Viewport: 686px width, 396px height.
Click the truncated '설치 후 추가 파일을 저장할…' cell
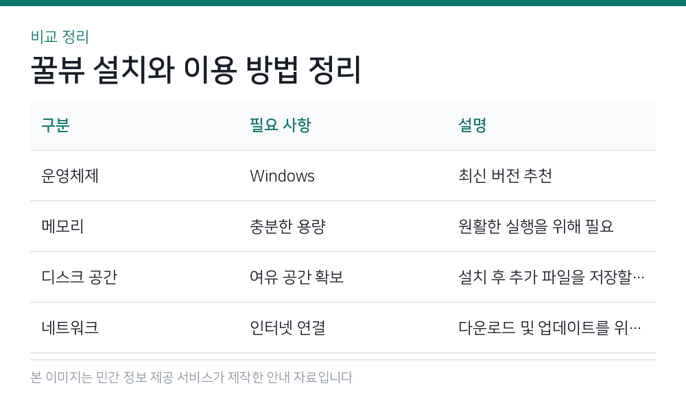tap(552, 277)
